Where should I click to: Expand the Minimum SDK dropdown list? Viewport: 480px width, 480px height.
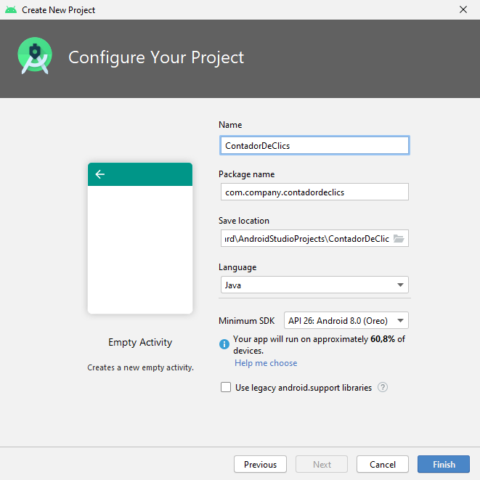346,321
